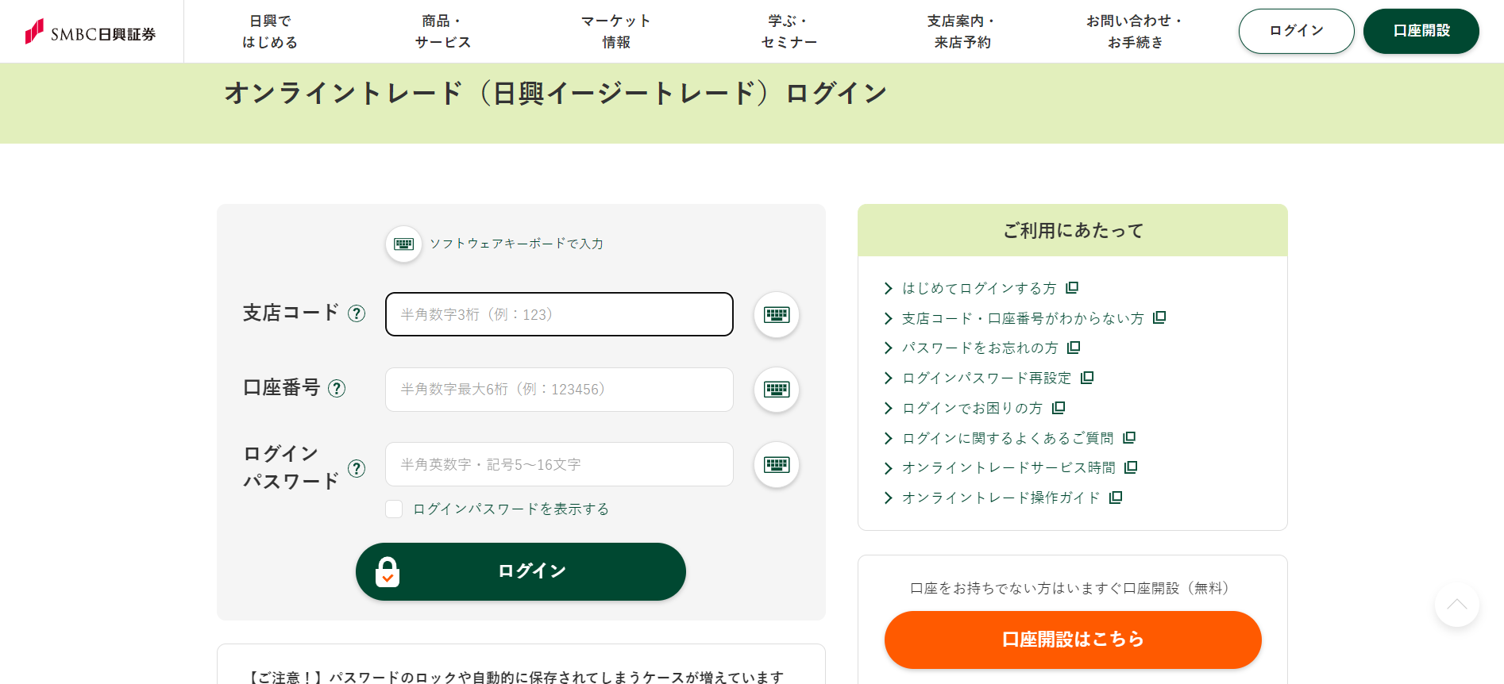Click the header ログイン outlined button
Screen dimensions: 1504x684
(x=1297, y=31)
